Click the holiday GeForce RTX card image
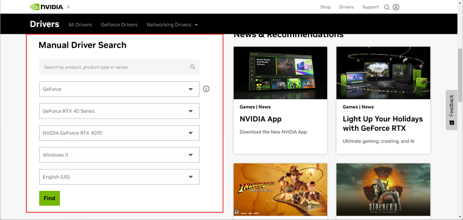Viewport: 463px width, 220px height. click(383, 72)
